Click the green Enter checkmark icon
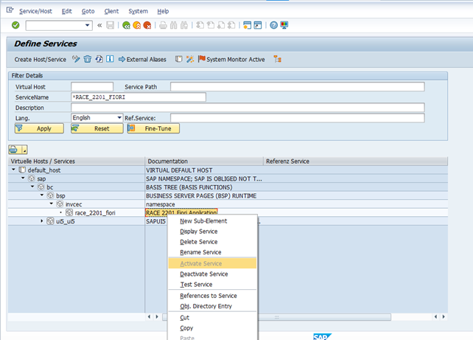Image resolution: width=473 pixels, height=340 pixels. click(15, 25)
